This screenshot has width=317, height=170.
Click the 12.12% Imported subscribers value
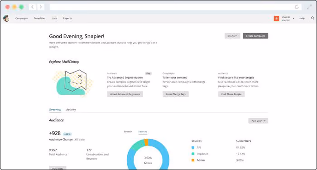pyautogui.click(x=240, y=154)
